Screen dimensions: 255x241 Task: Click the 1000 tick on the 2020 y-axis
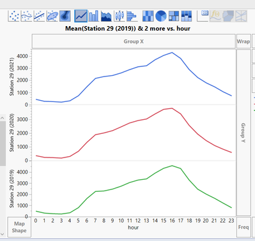(22, 147)
